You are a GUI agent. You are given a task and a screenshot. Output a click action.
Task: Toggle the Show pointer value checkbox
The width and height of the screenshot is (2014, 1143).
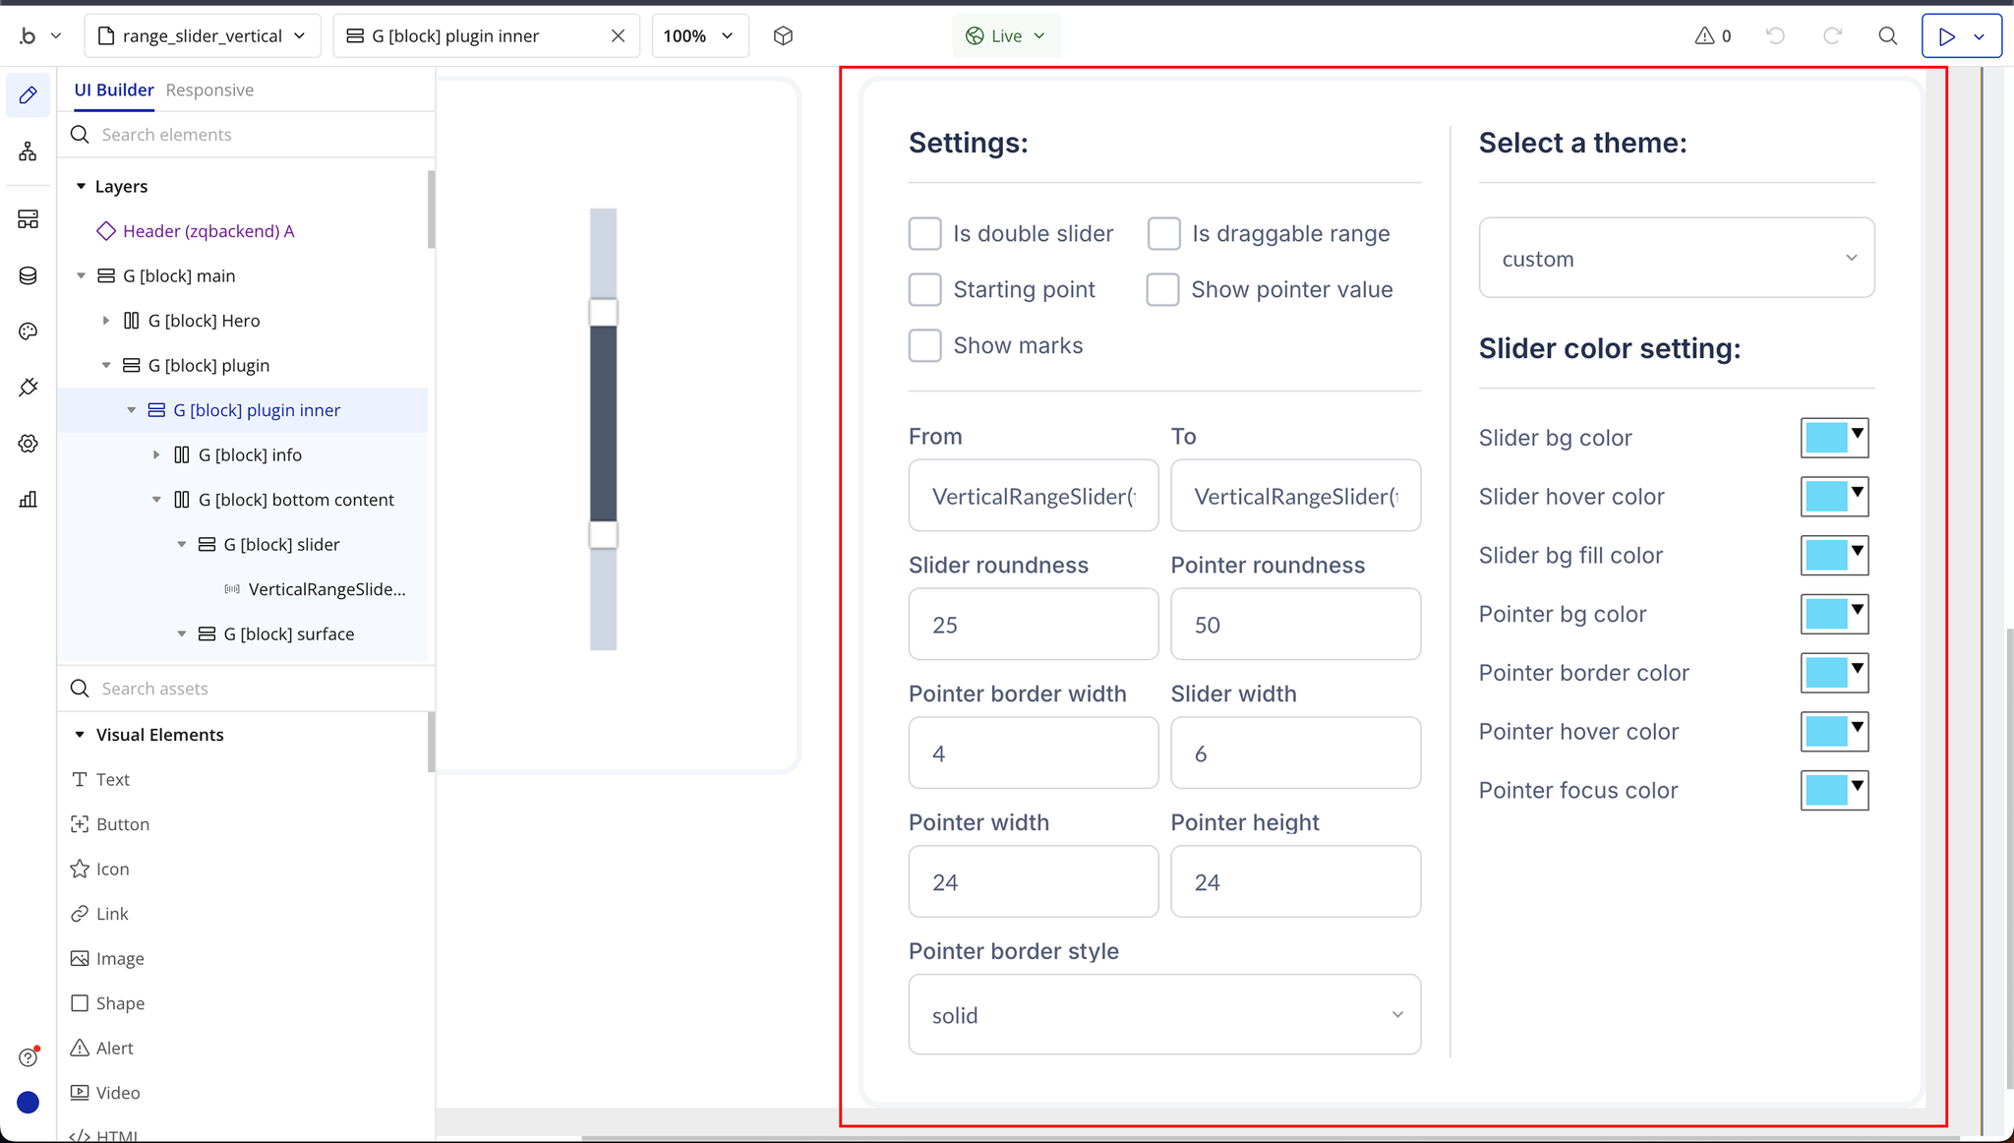point(1162,290)
